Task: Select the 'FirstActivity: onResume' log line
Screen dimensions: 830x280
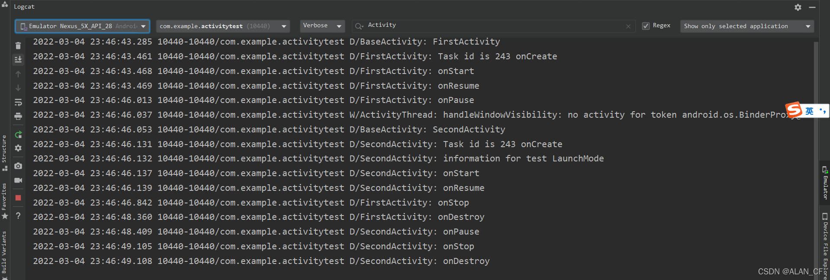Action: (256, 86)
